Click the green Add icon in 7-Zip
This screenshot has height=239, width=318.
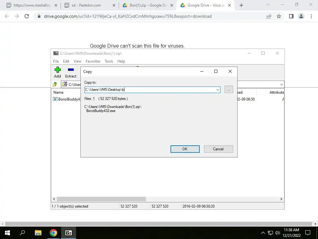(x=57, y=70)
